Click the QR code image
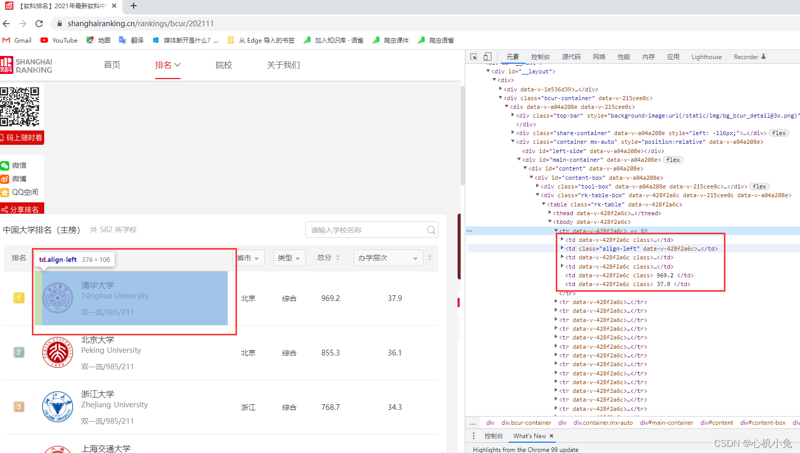 click(x=20, y=107)
